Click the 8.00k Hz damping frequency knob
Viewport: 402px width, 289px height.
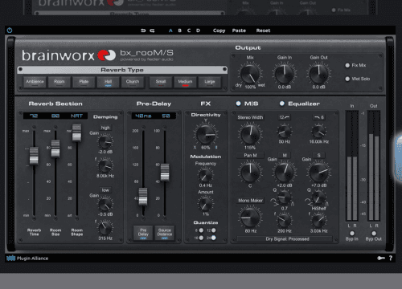105,165
